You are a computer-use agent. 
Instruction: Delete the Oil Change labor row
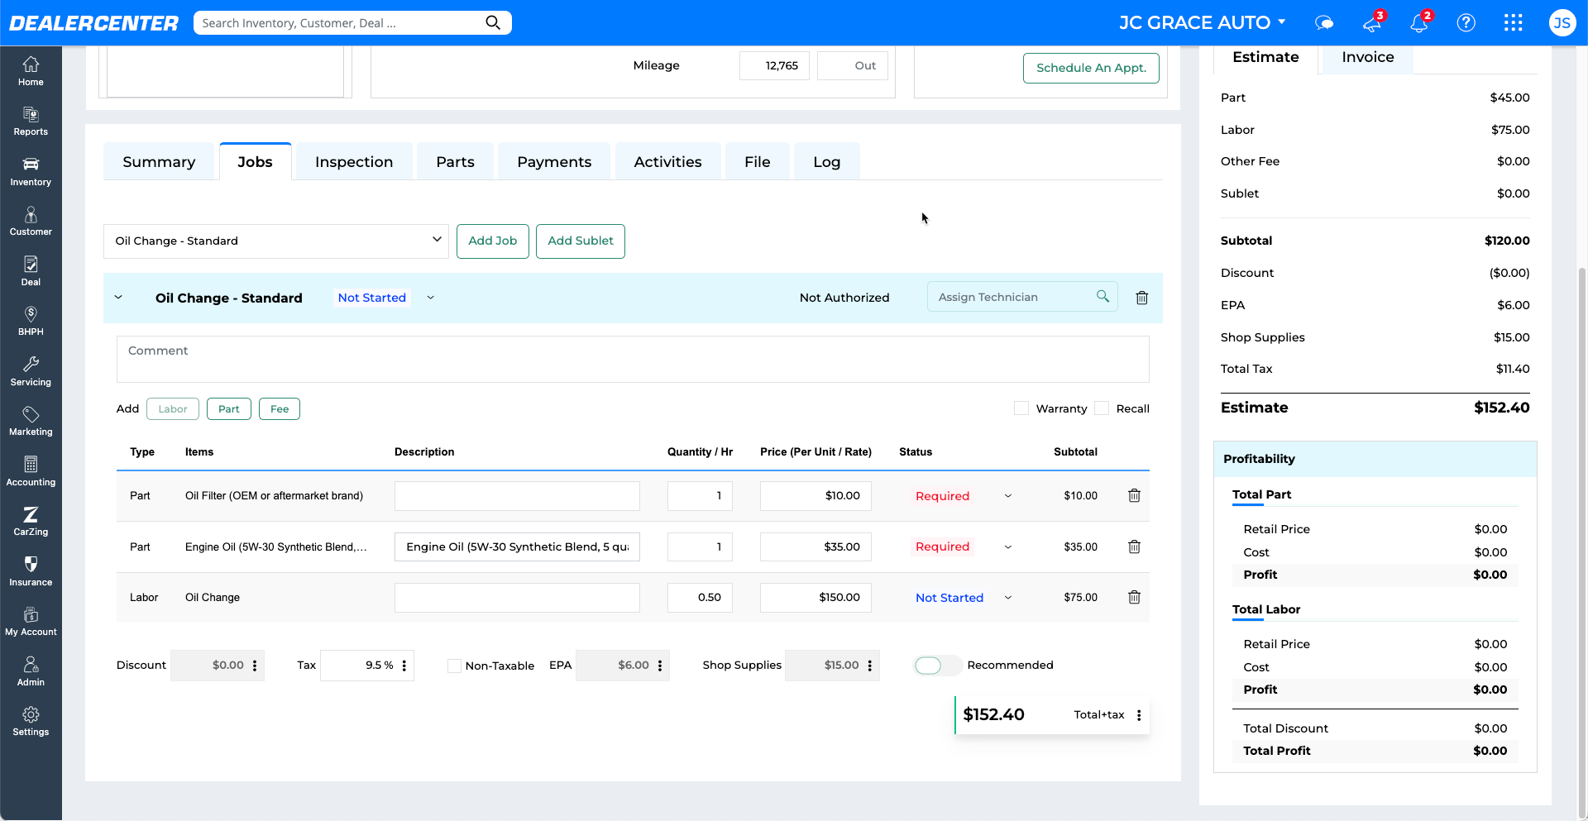[x=1134, y=597]
